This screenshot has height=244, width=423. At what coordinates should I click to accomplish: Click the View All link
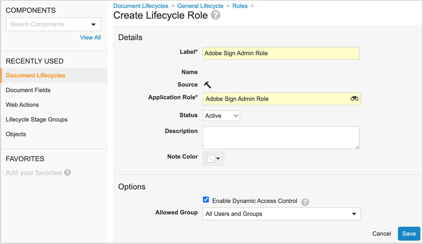coord(91,38)
